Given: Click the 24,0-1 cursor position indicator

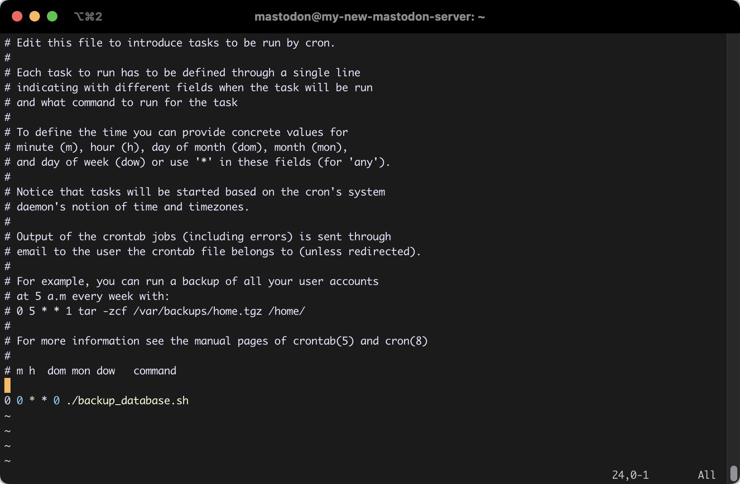Looking at the screenshot, I should tap(630, 475).
